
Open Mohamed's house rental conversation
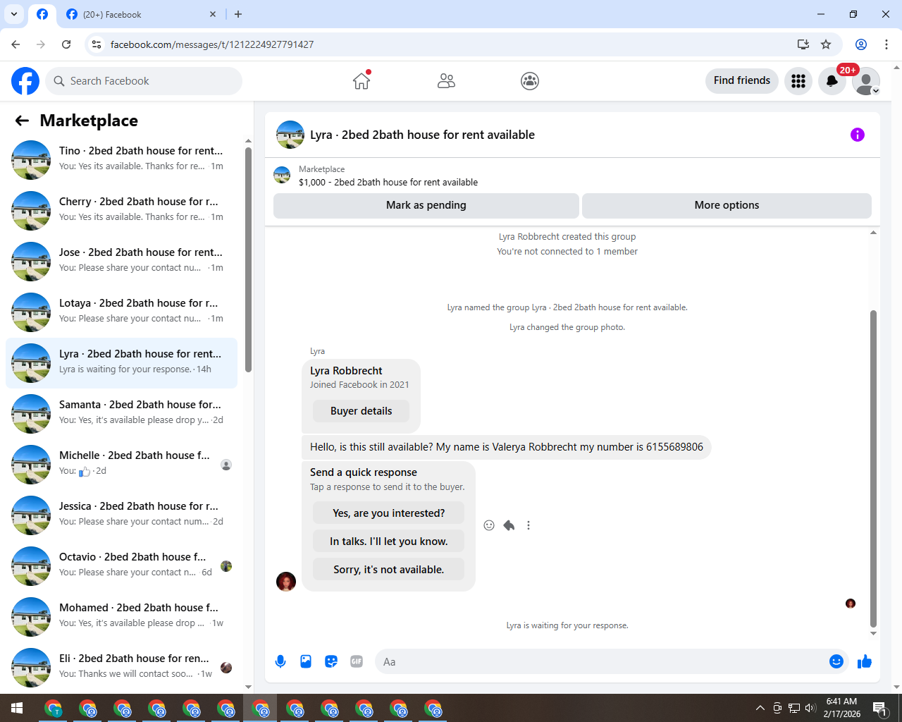[121, 617]
